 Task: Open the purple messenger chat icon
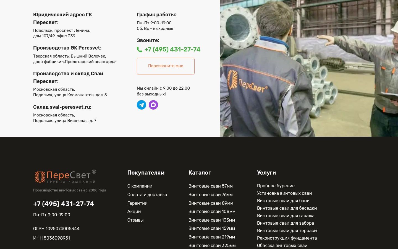[x=153, y=105]
